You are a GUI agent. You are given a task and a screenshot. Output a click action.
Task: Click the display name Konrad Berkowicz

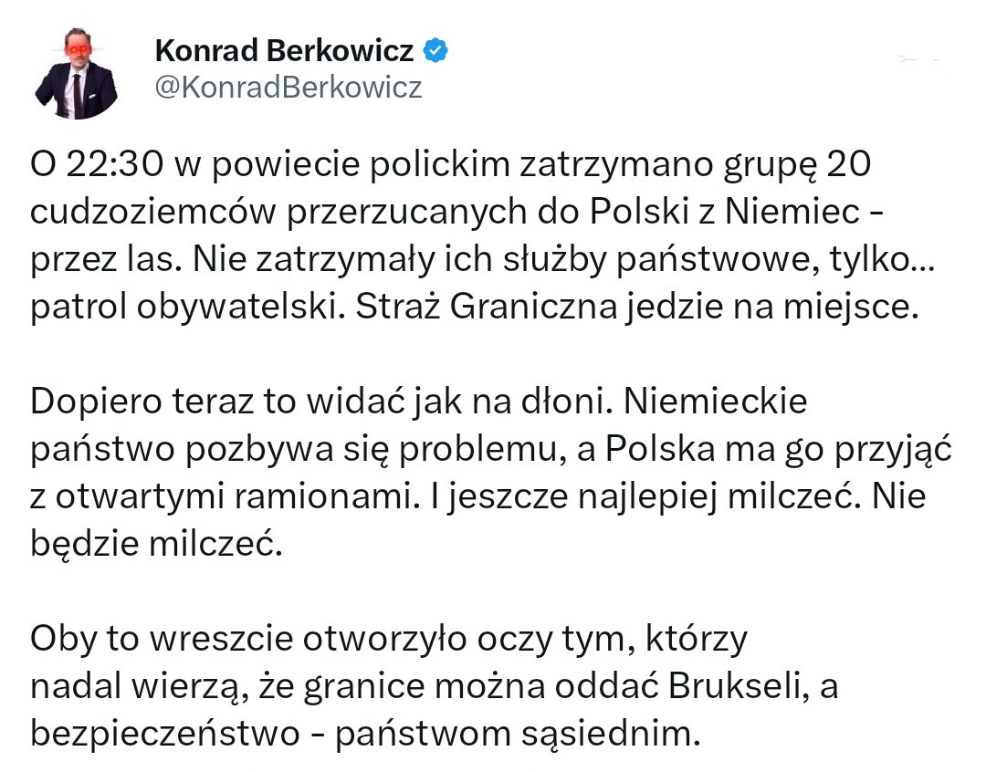pos(284,50)
